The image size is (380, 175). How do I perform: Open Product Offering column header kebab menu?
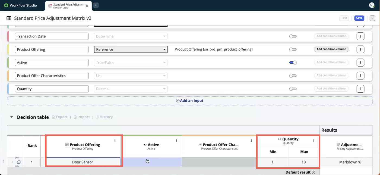click(115, 140)
